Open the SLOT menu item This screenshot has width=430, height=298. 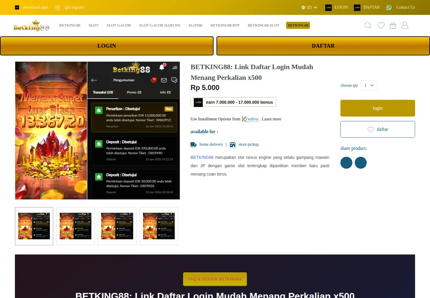click(x=93, y=25)
